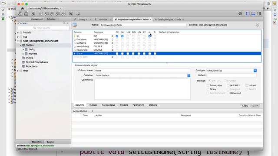
Task: Open the Indexes tab
Action: coord(93,105)
